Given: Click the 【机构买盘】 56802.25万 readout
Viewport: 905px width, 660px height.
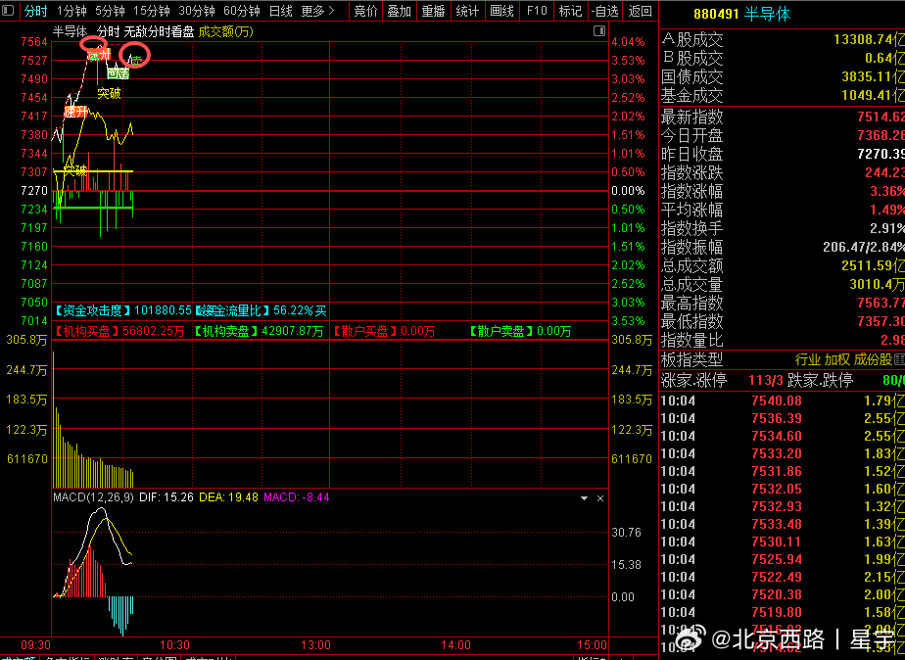Looking at the screenshot, I should pyautogui.click(x=119, y=331).
